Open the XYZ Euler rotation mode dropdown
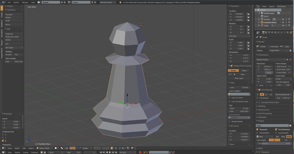The width and height of the screenshot is (294, 154). [x=239, y=36]
